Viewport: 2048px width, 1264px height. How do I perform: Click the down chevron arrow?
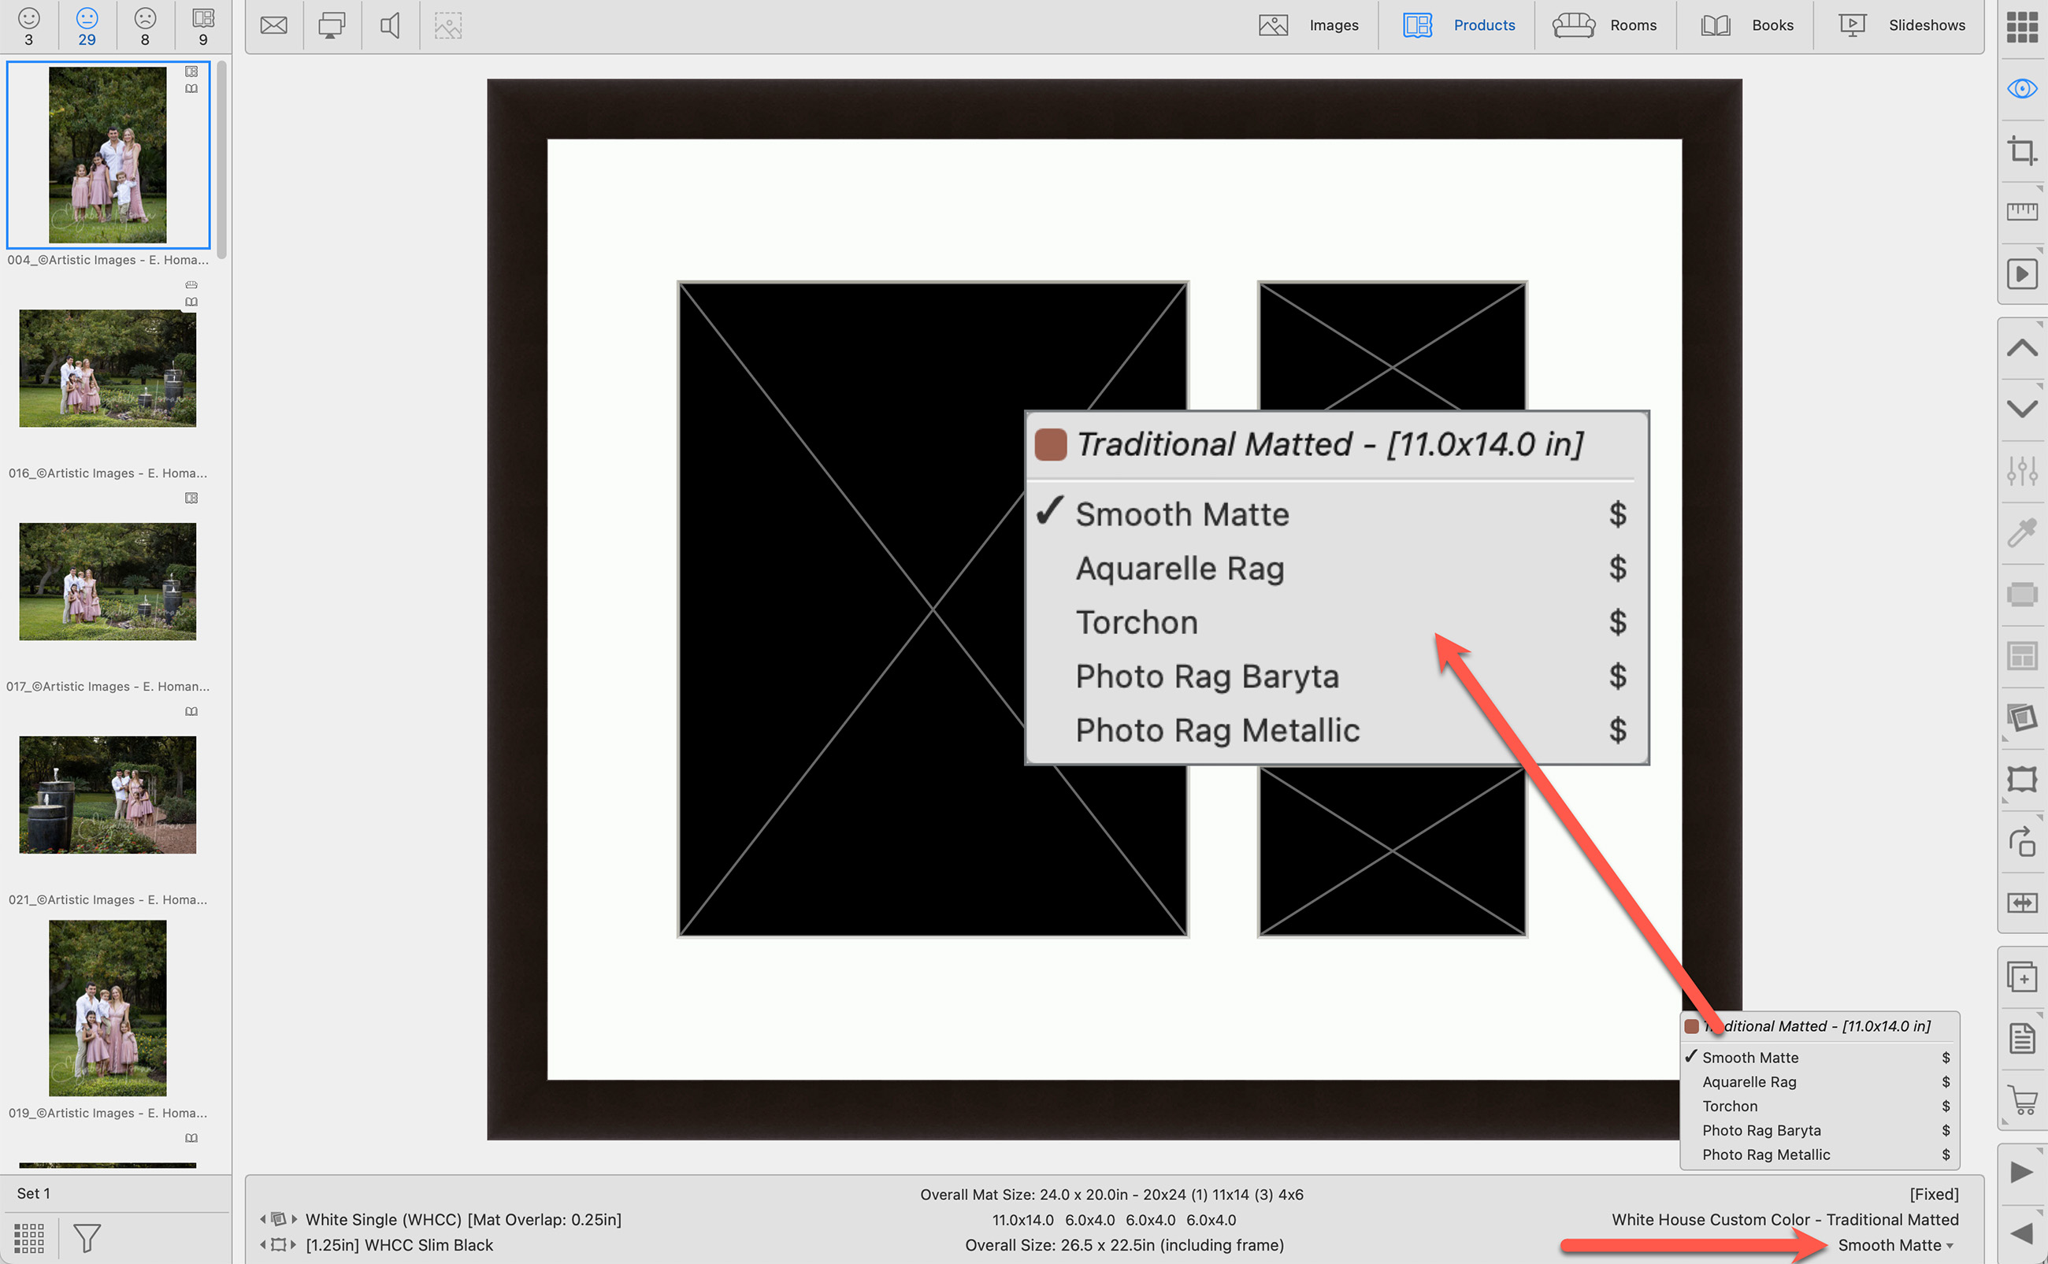pyautogui.click(x=2021, y=409)
